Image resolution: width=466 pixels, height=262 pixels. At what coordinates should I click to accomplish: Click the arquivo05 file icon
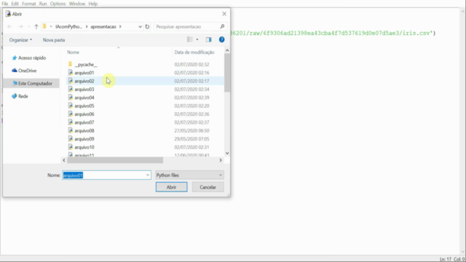point(71,106)
